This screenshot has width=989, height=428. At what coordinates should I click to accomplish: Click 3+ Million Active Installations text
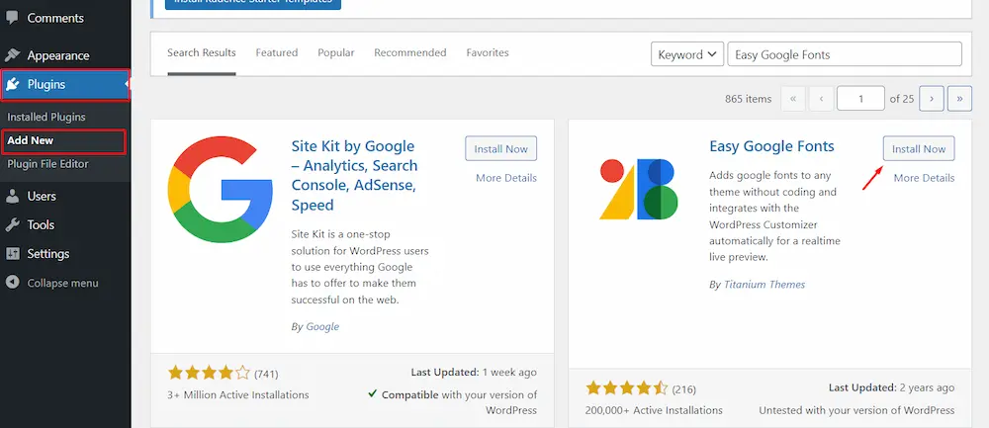[x=238, y=394]
